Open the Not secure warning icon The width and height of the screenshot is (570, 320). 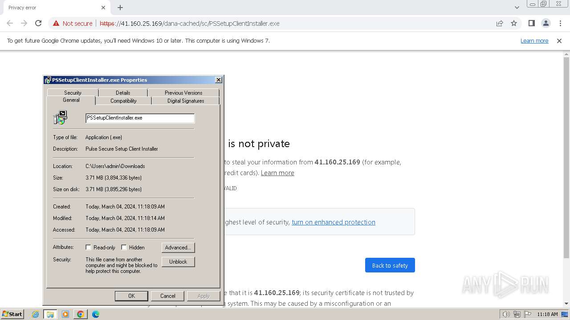(x=56, y=23)
